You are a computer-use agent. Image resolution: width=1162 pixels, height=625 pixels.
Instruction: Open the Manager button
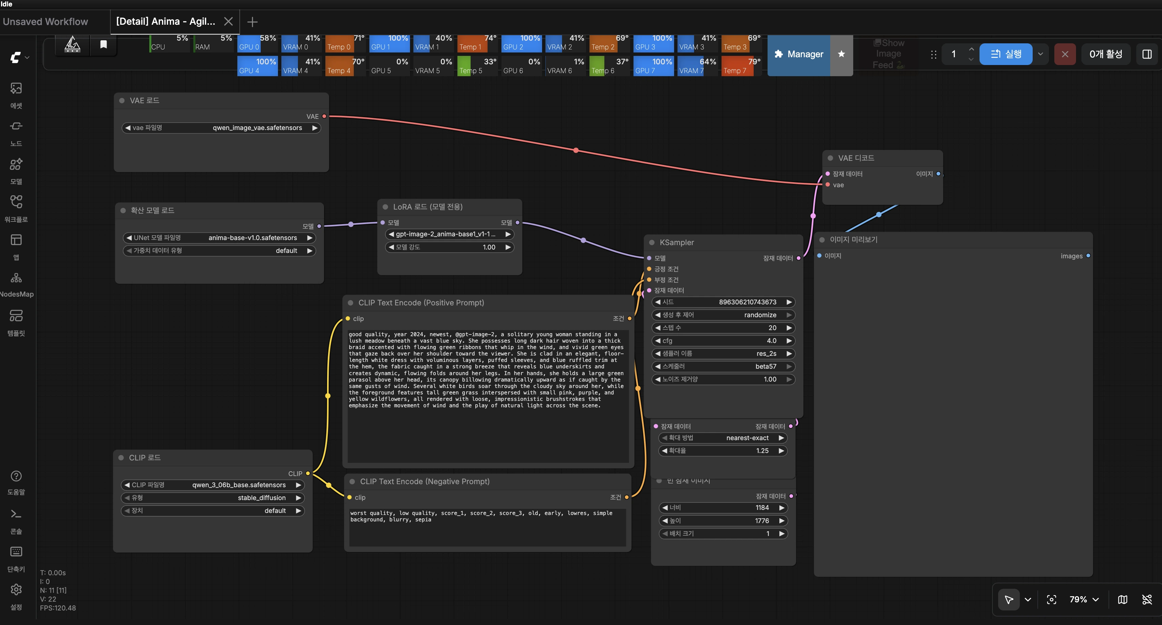[x=799, y=54]
